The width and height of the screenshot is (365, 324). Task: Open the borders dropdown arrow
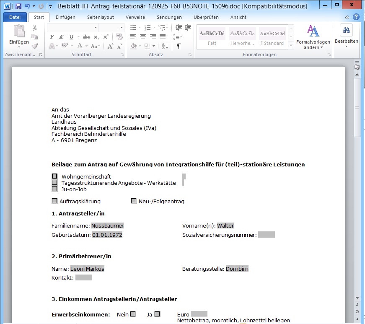tap(154, 46)
